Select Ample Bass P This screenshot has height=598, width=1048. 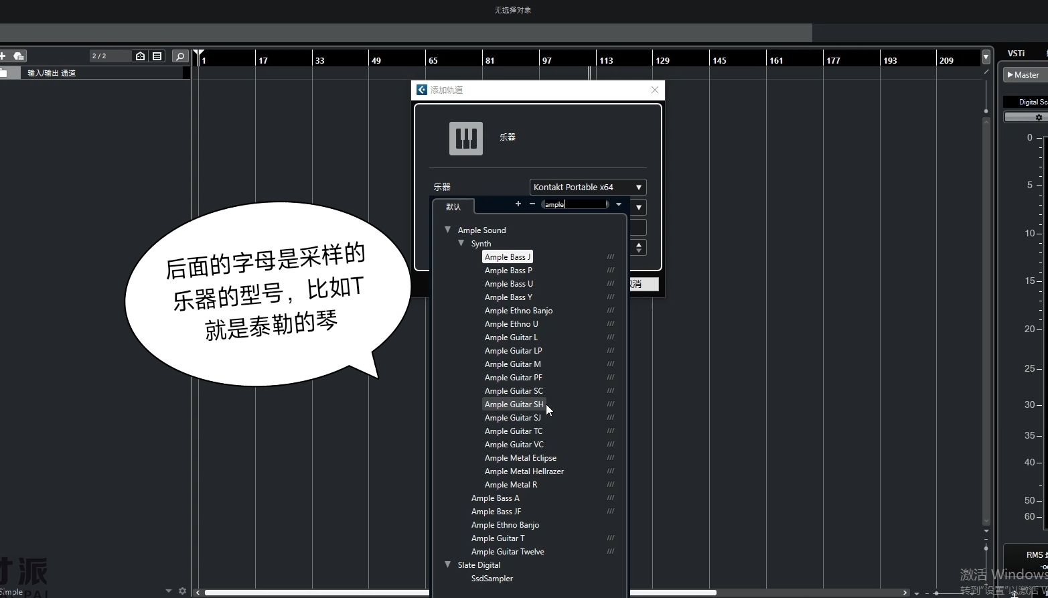pos(508,270)
